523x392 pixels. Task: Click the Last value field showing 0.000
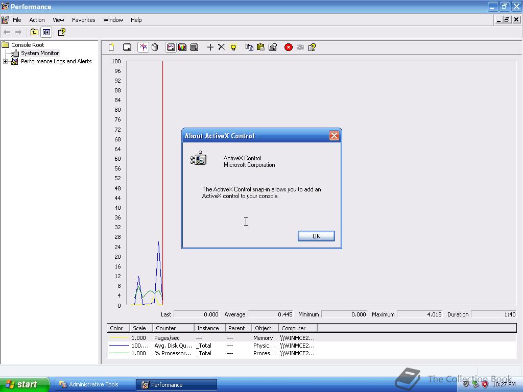[197, 314]
